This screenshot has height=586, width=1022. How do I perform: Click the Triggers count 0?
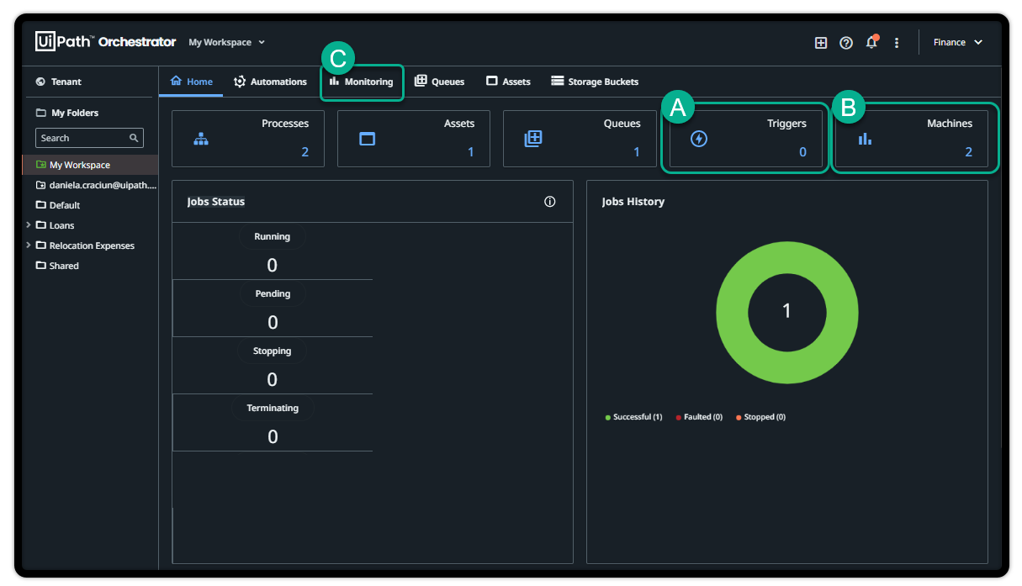pyautogui.click(x=802, y=152)
